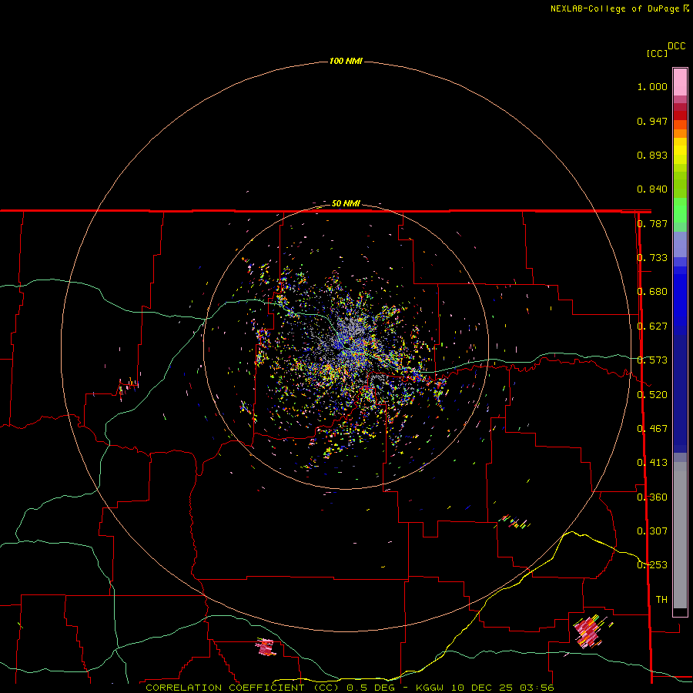Select the 0.947 legend value

tap(652, 121)
